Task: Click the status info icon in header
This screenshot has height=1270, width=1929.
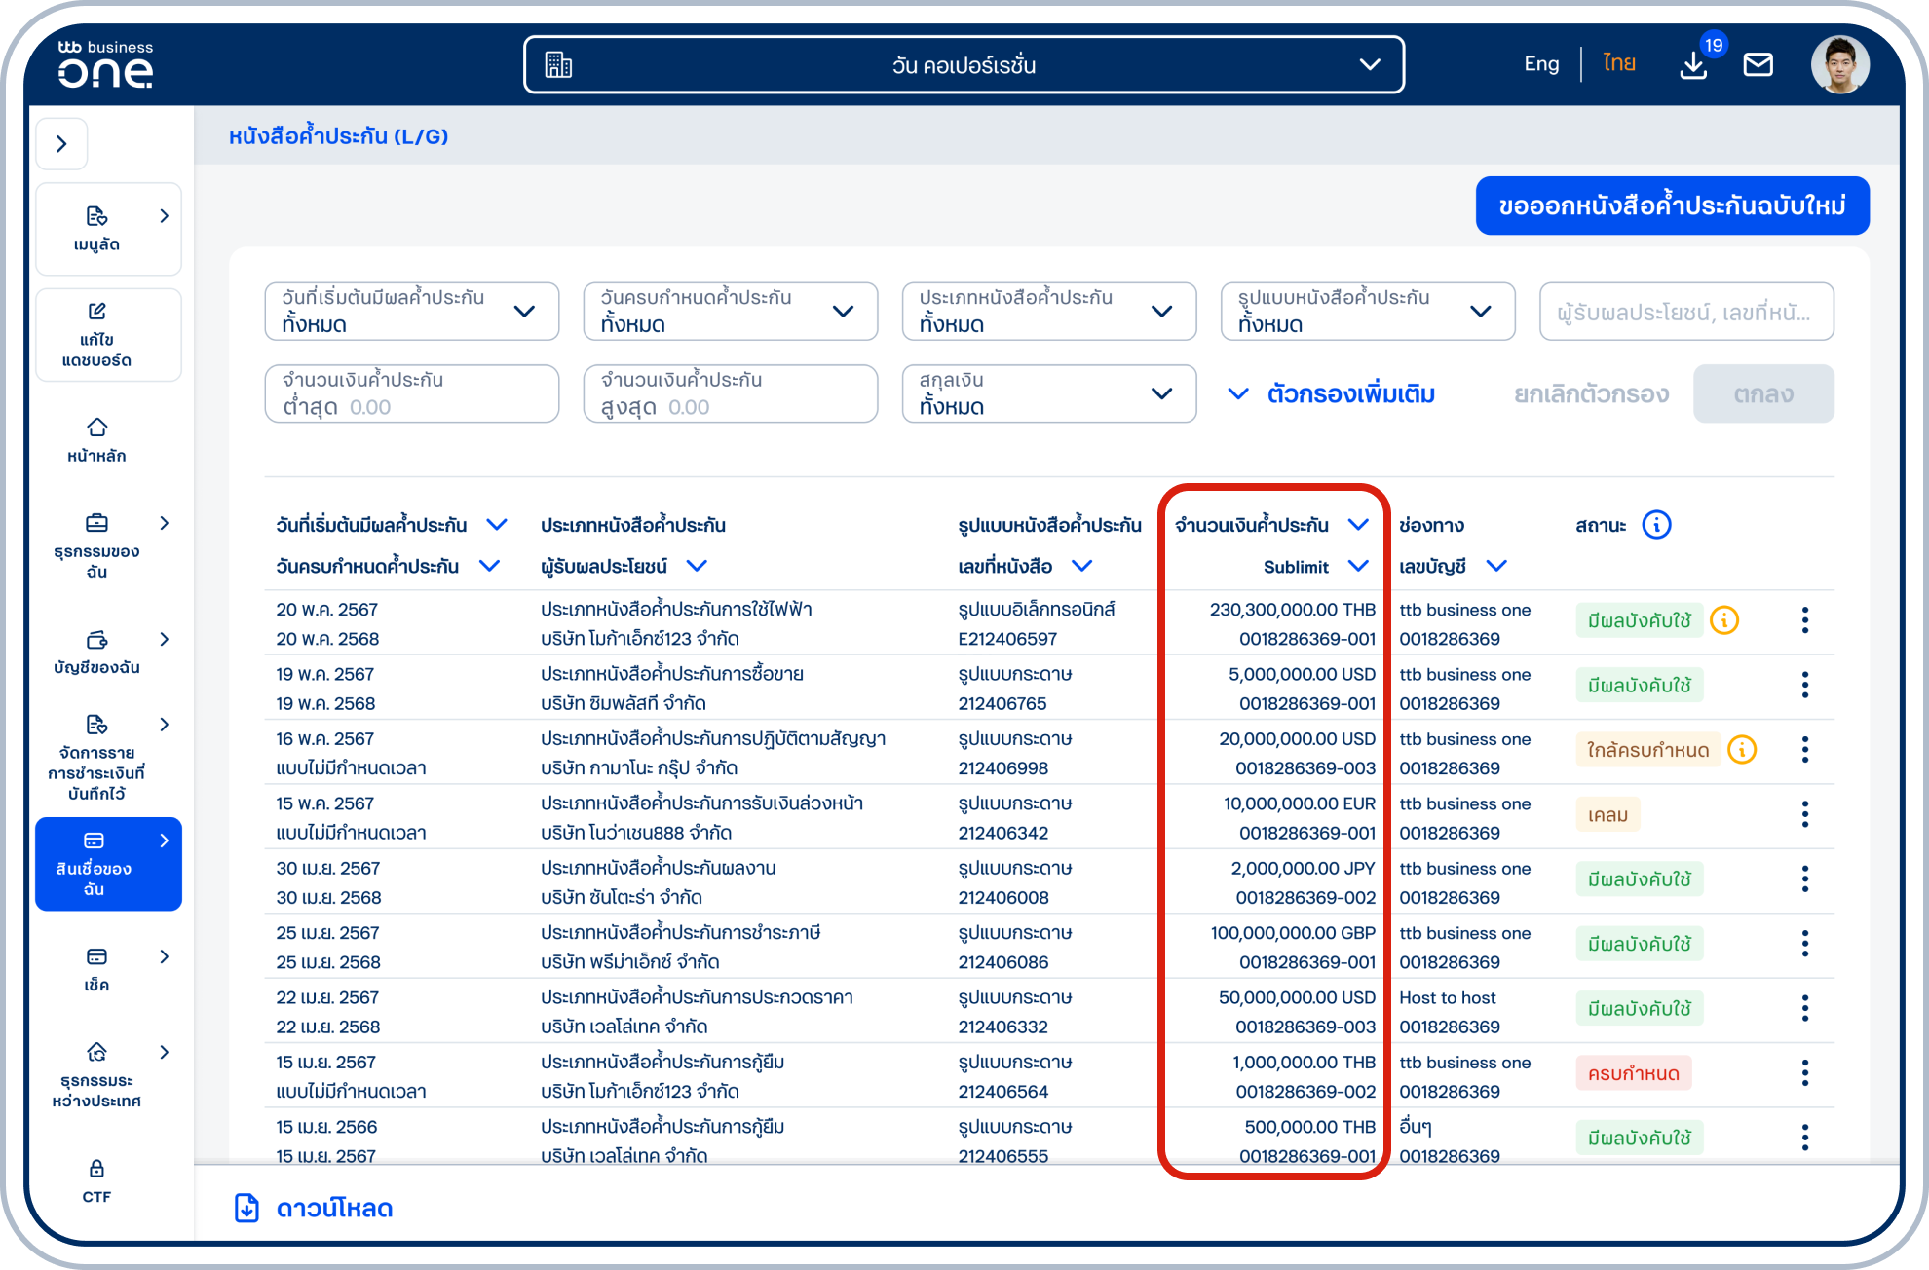Action: [x=1656, y=525]
